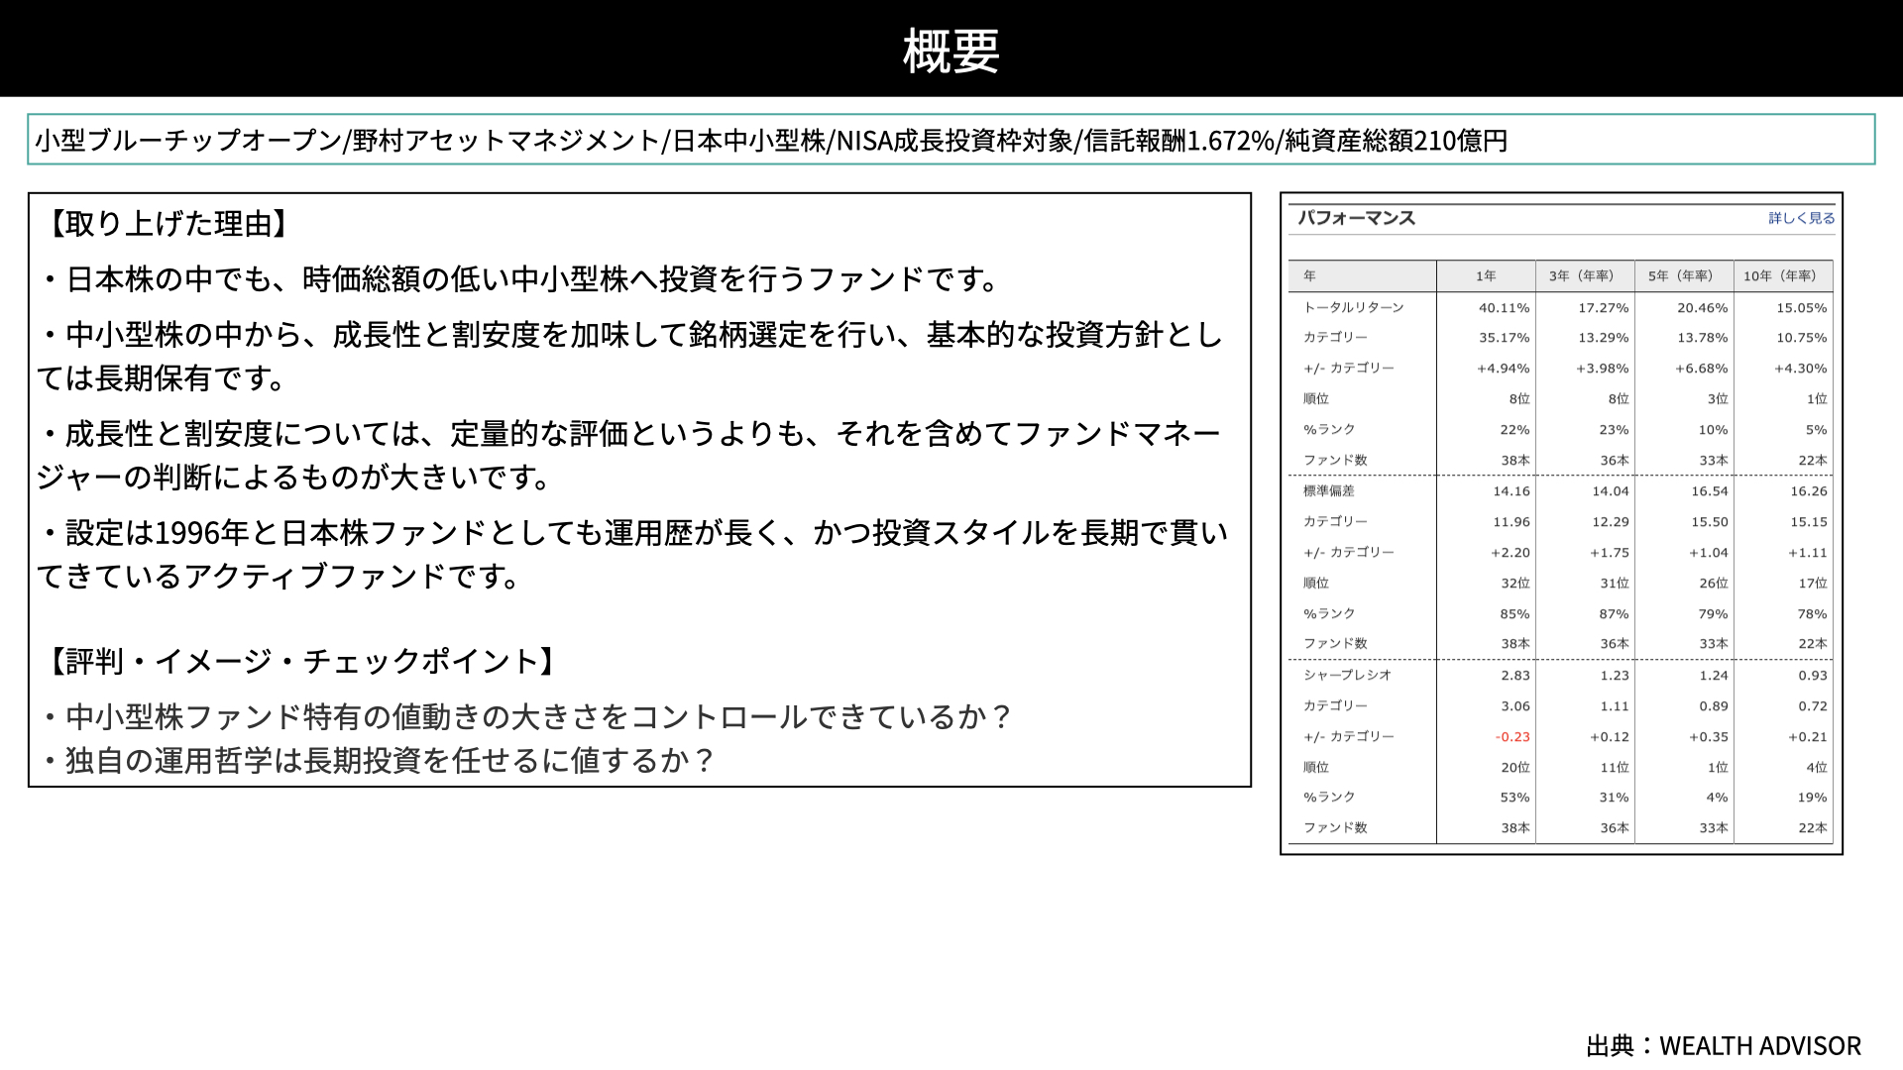Screen dimensions: 1903x1070
Task: Click the 85% rank value
Action: click(1514, 614)
